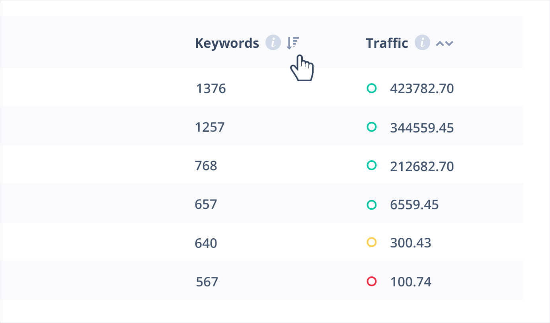This screenshot has width=550, height=323.
Task: Click the Keywords column header
Action: click(x=227, y=43)
